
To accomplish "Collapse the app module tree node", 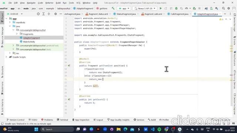I will 6,18.
